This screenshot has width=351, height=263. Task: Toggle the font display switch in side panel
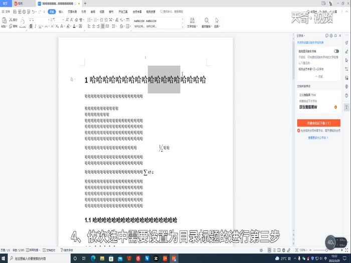[336, 51]
